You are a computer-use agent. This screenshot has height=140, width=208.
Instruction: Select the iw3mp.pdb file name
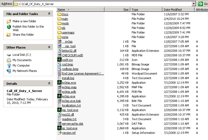tap(69, 92)
